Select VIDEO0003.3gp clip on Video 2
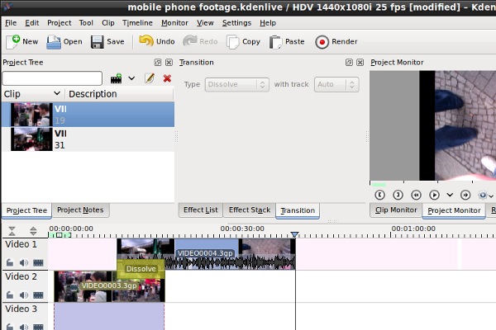Viewport: 496px width, 330px height. 109,286
